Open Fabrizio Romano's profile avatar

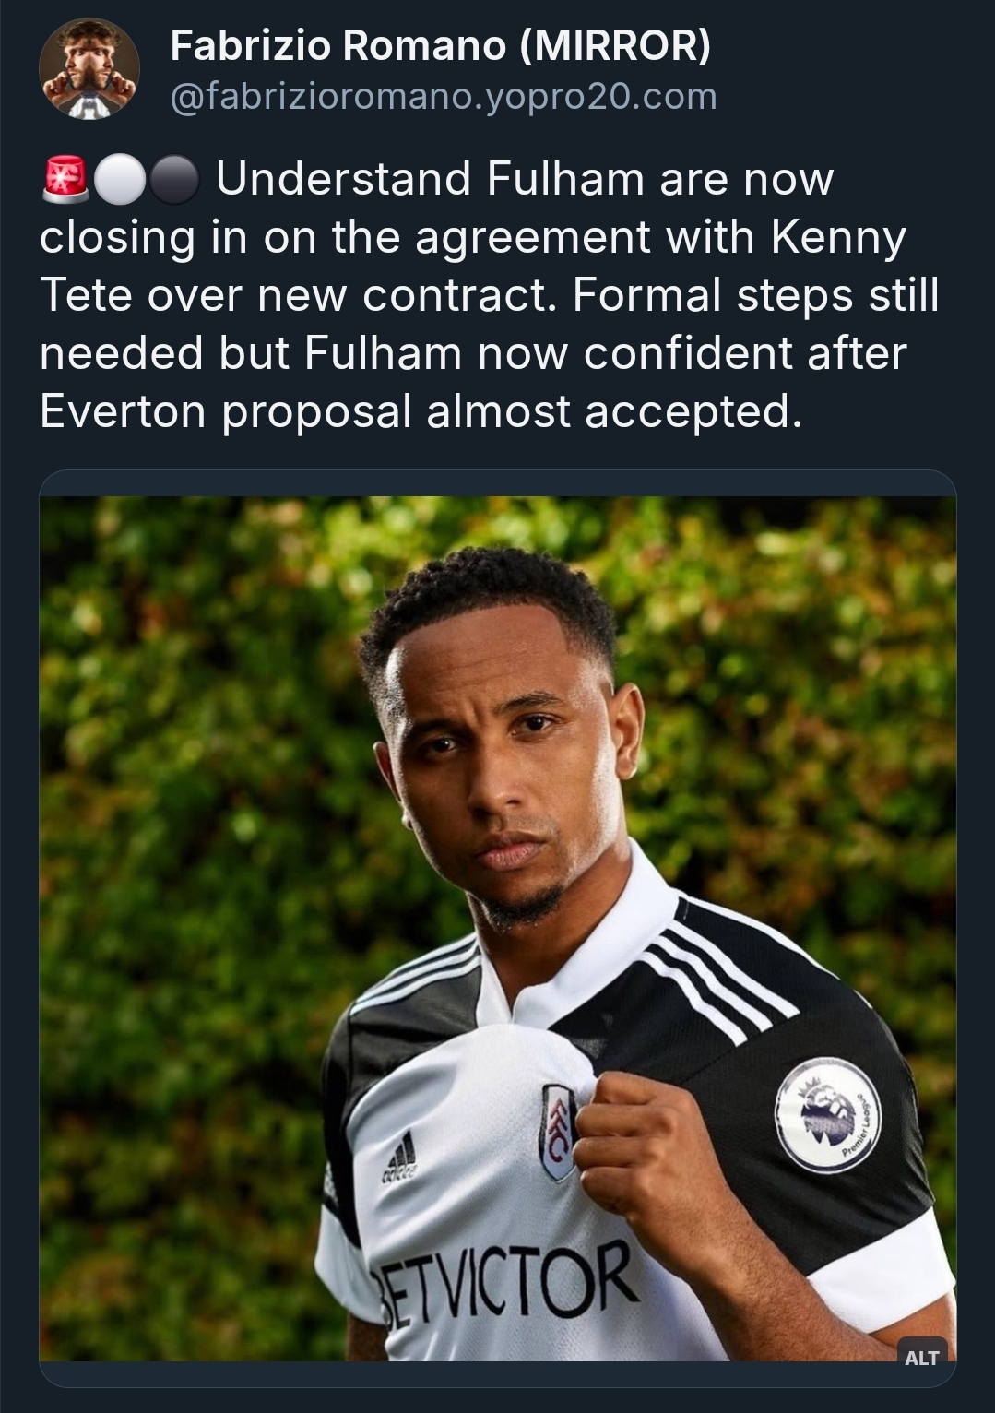click(x=89, y=70)
